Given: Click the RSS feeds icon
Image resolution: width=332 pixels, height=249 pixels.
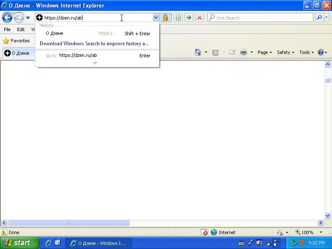Looking at the screenshot, I should (x=215, y=52).
